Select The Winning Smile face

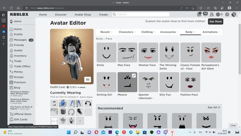pos(169,53)
